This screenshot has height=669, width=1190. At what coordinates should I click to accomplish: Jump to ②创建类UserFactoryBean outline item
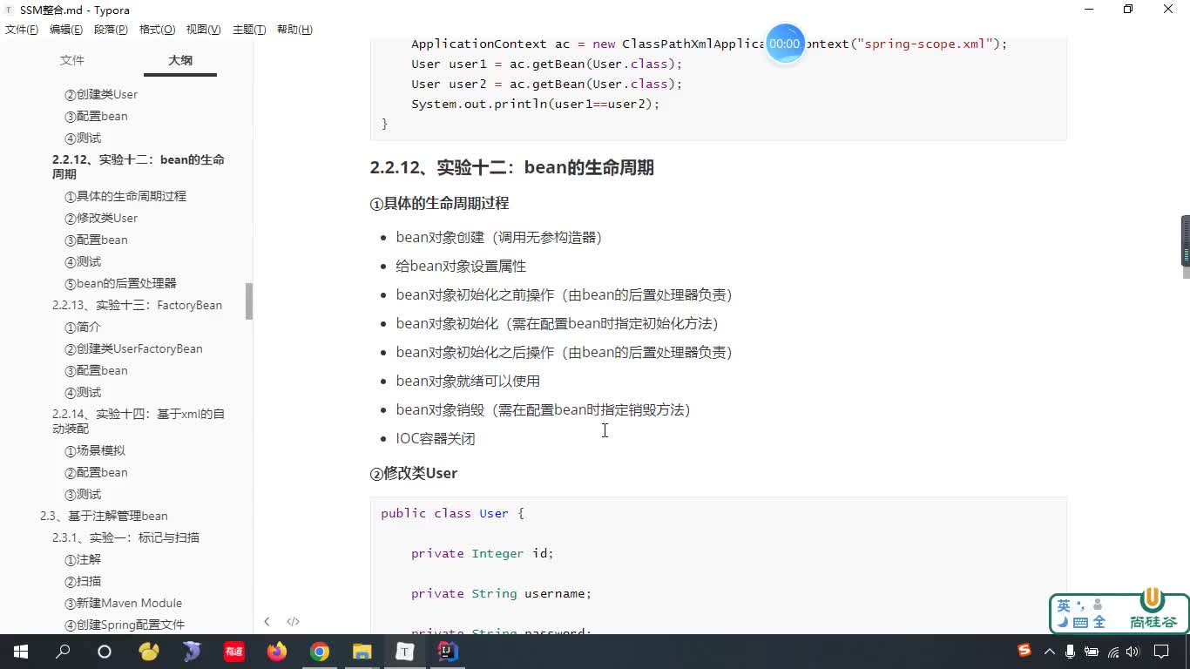(133, 348)
